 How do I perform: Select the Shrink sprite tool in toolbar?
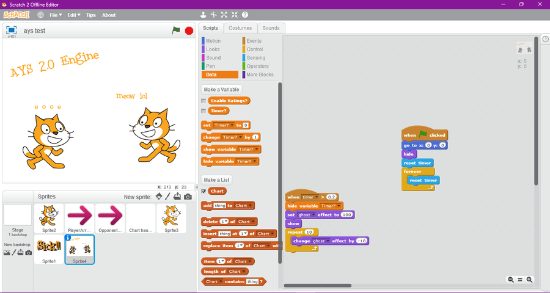pos(234,15)
